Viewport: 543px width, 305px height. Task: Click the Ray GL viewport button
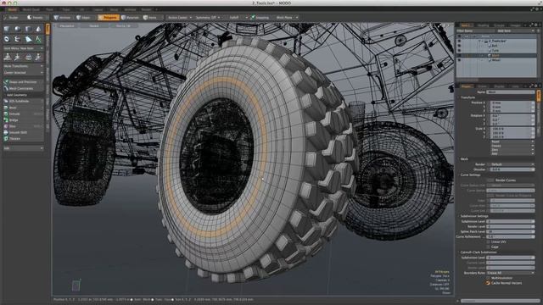[123, 26]
